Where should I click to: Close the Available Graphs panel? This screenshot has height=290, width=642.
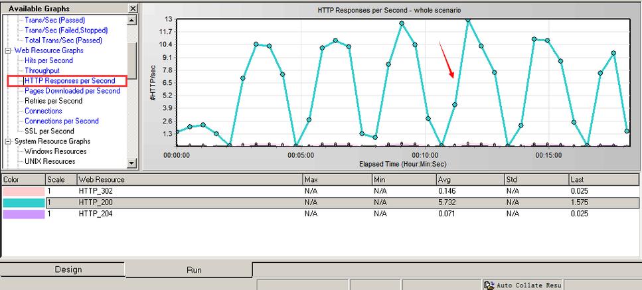[132, 9]
